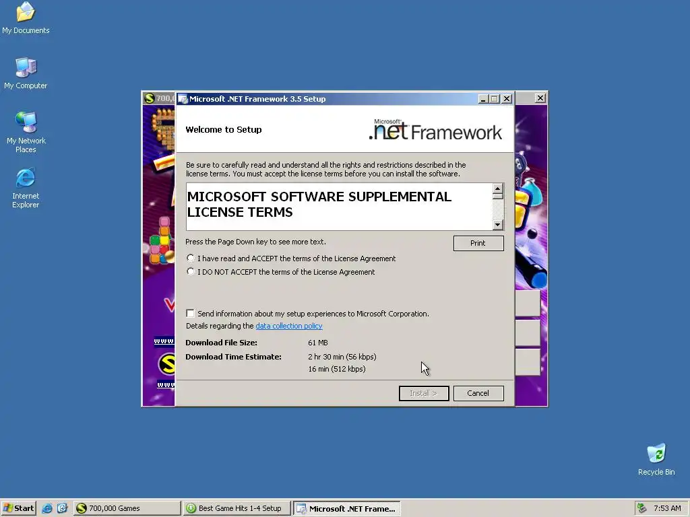
Task: Switch to Best Game Hits 1-4 Setup taskbar item
Action: point(237,508)
